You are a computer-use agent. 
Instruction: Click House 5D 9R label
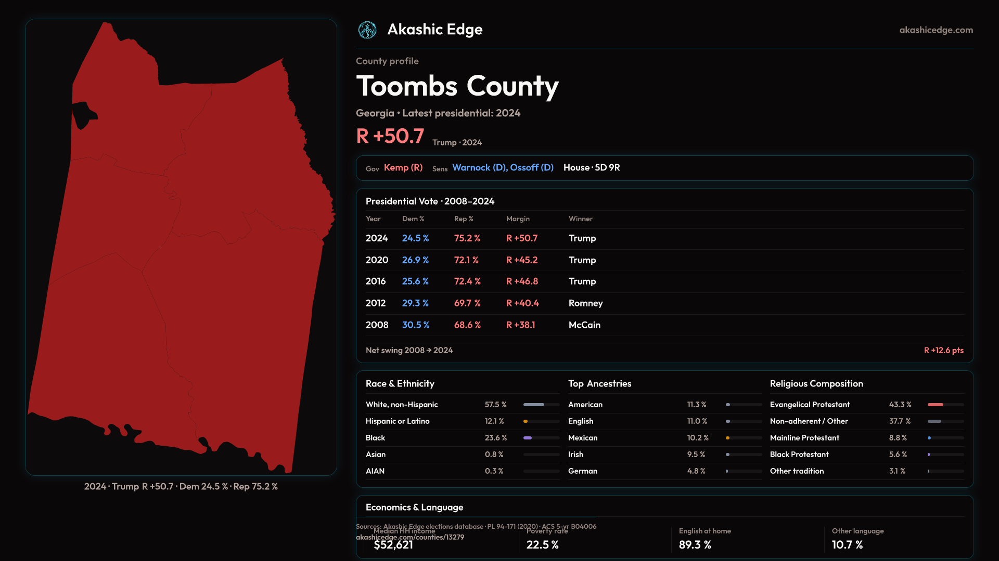(591, 168)
